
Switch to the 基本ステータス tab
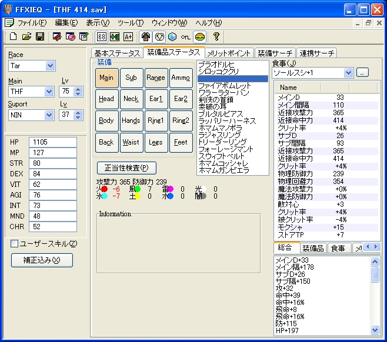[x=117, y=53]
